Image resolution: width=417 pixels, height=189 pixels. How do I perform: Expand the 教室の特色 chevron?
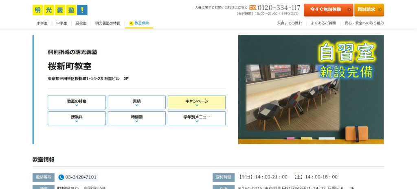point(77,105)
